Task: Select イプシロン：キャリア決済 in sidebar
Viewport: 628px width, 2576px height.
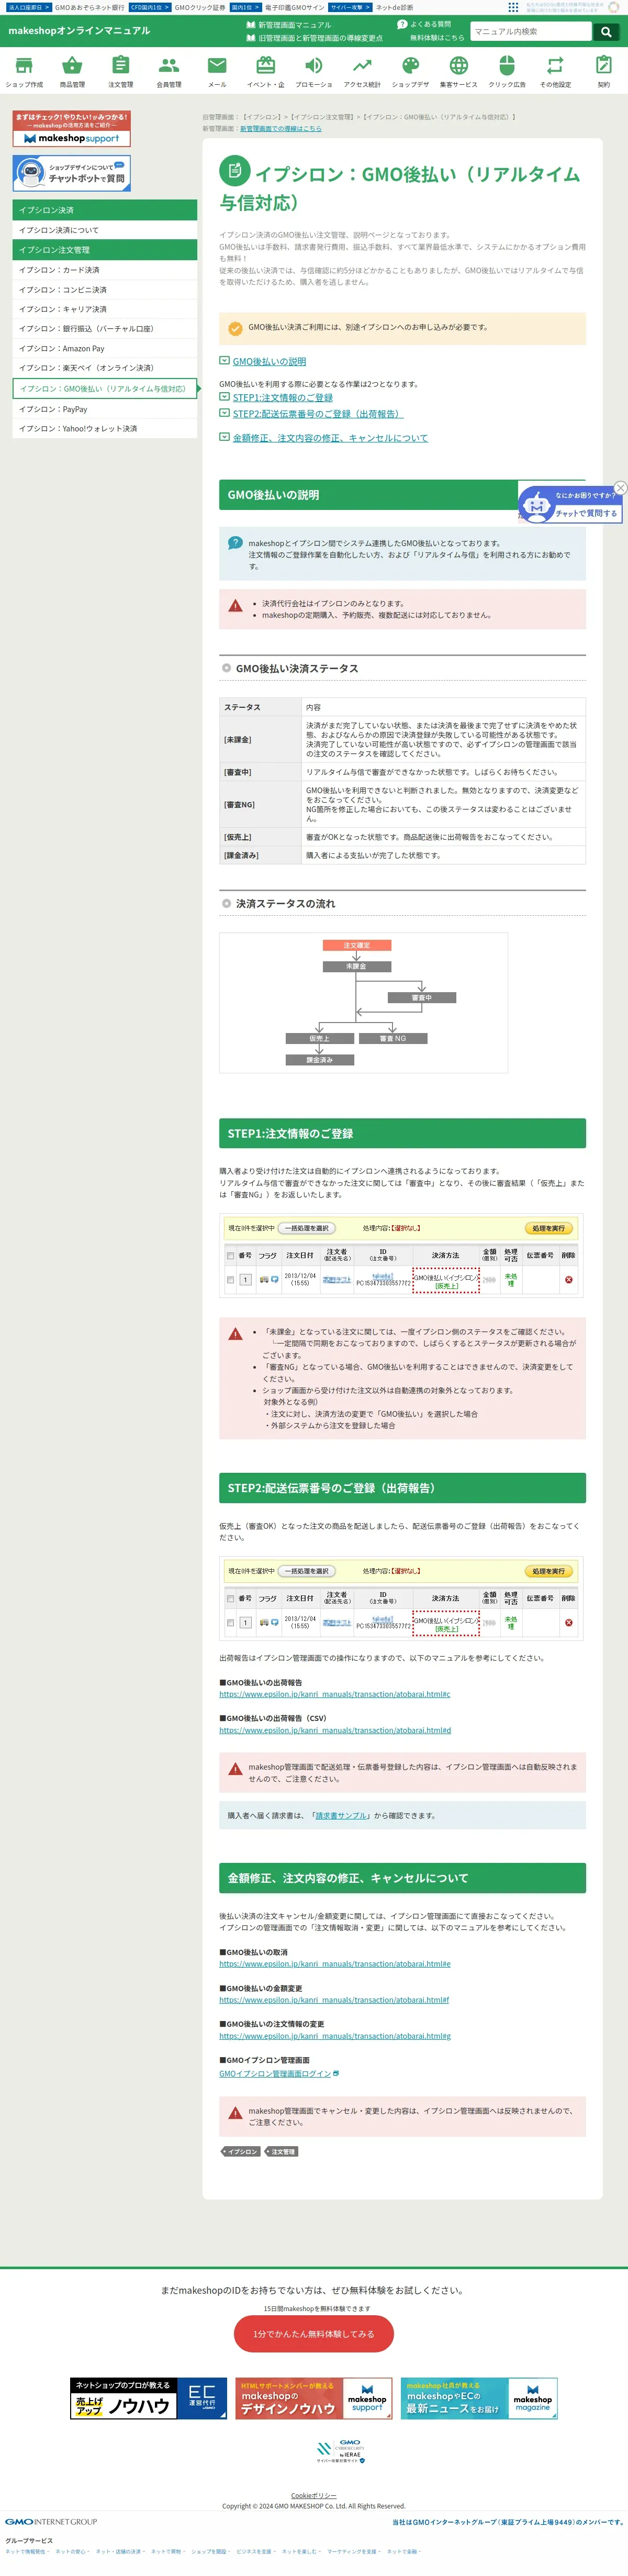Action: (x=105, y=309)
